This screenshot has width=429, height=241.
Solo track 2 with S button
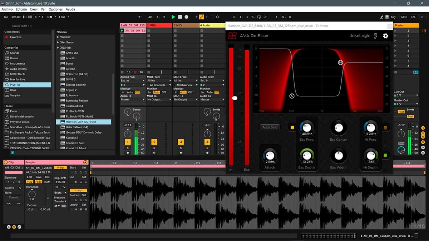coord(154,148)
